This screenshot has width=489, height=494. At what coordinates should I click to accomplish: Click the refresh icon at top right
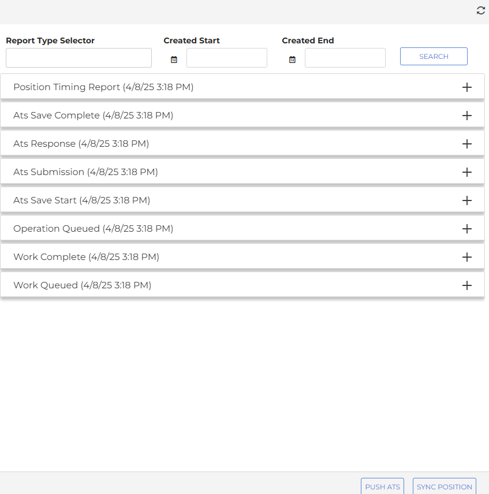click(x=480, y=10)
